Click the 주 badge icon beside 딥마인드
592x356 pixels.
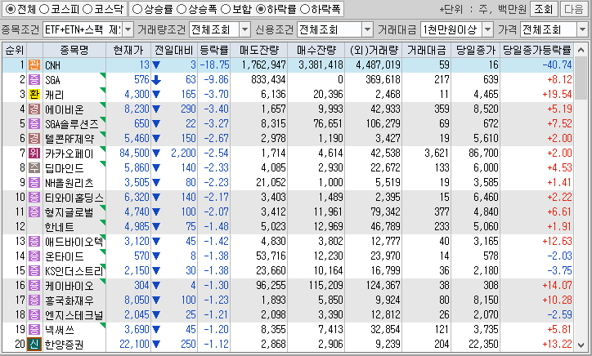[x=34, y=168]
